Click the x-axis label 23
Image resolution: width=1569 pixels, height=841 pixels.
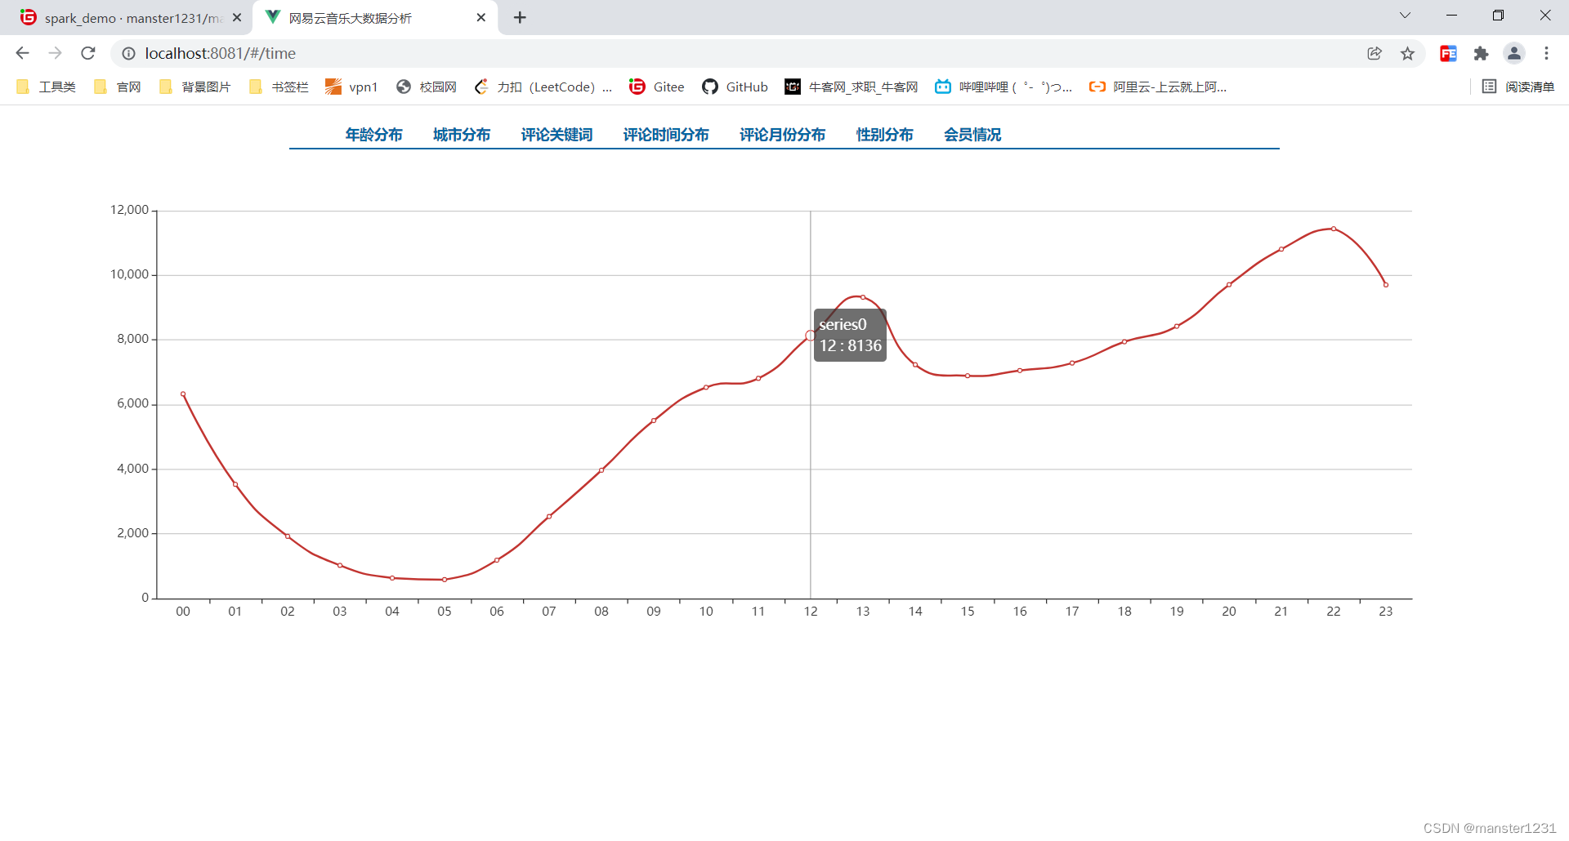click(x=1386, y=612)
